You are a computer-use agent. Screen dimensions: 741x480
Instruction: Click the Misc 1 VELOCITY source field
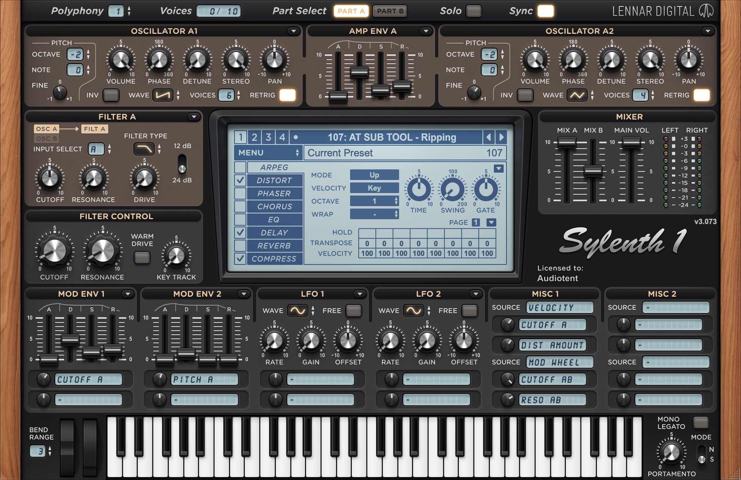pos(560,307)
